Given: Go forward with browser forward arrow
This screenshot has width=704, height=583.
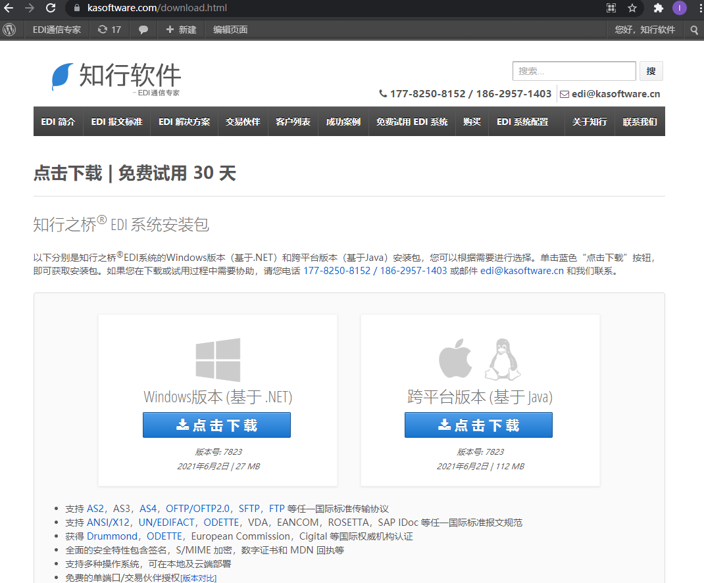Looking at the screenshot, I should pyautogui.click(x=29, y=8).
